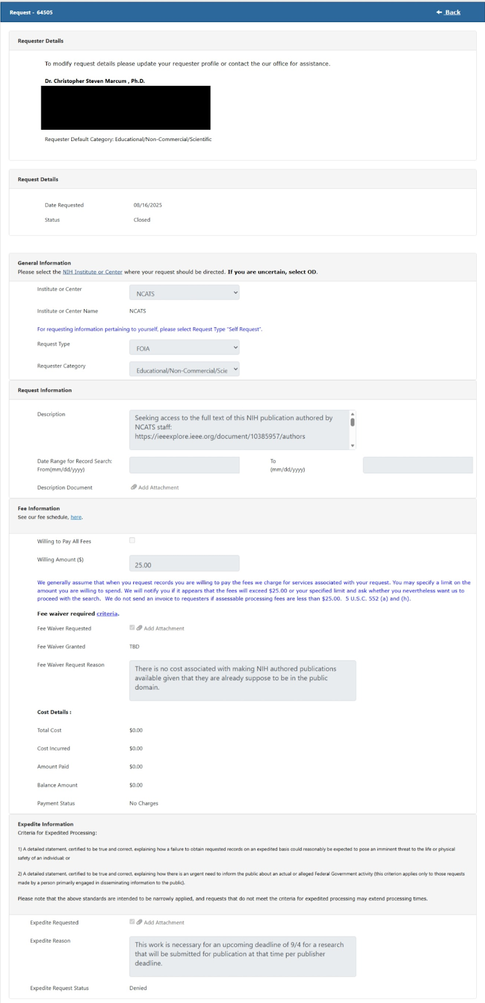Click the Description box scrollbar thumb
485x1003 pixels.
(x=353, y=422)
